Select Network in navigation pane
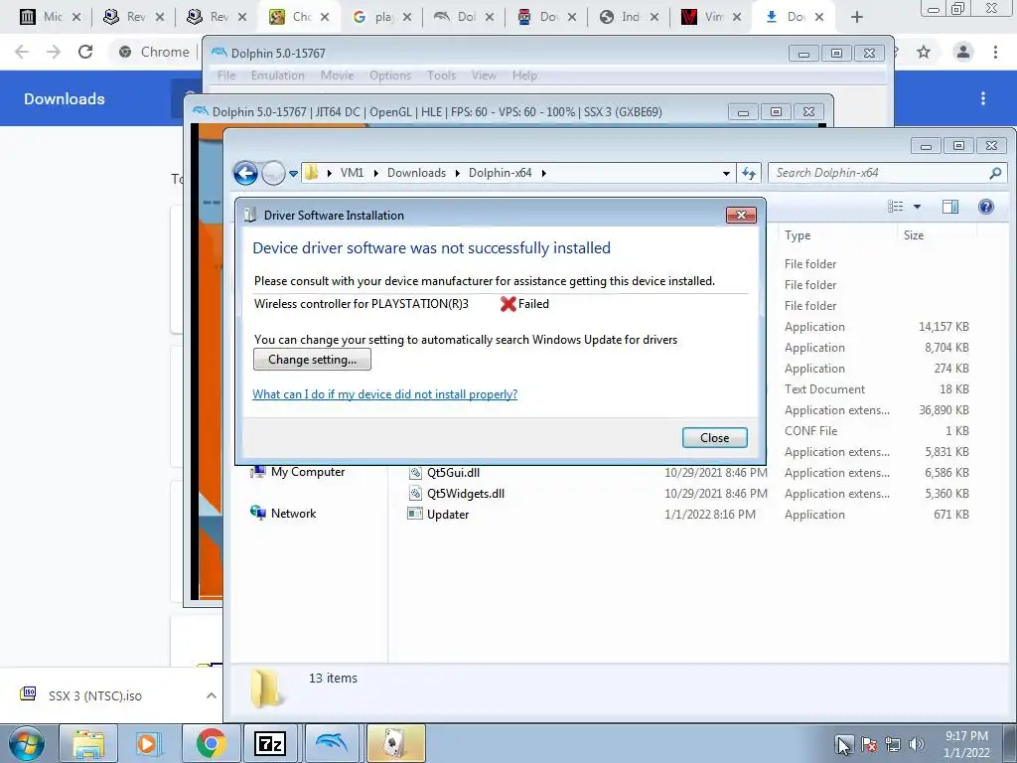This screenshot has width=1017, height=763. [x=283, y=514]
